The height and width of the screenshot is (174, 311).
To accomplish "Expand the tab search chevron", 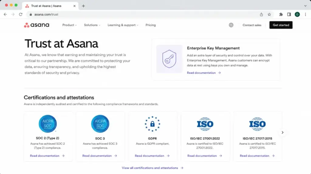I will point(305,6).
